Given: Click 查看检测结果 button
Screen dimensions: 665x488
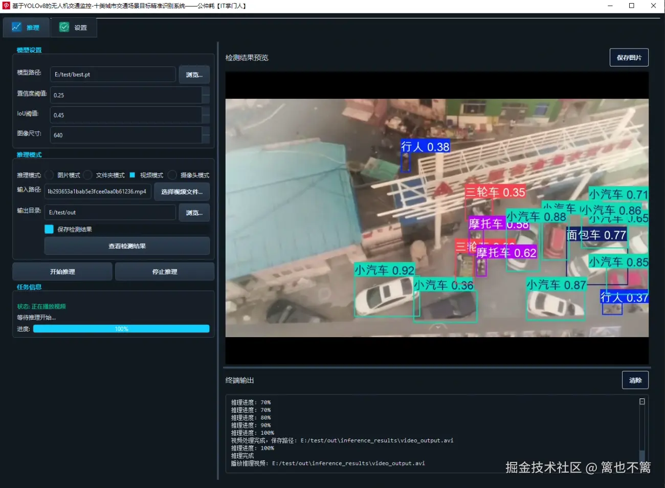Looking at the screenshot, I should click(127, 246).
